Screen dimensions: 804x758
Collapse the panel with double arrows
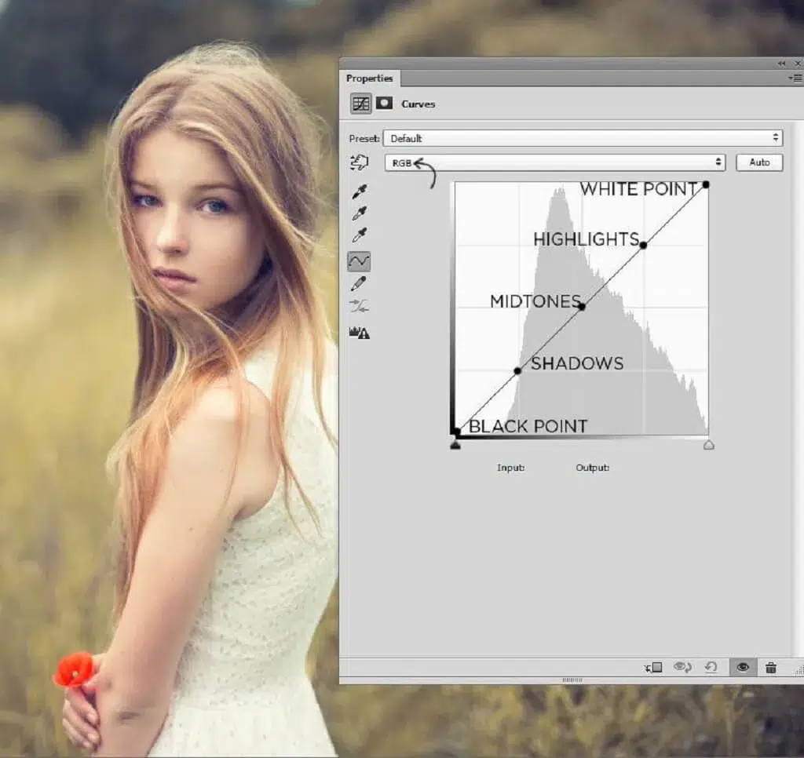[x=781, y=64]
